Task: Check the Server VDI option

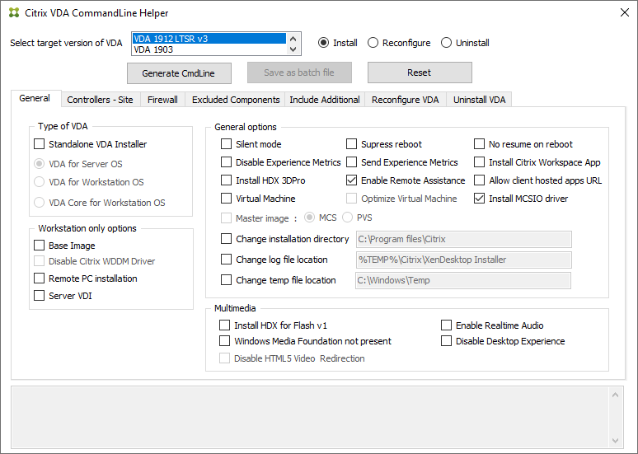Action: tap(39, 295)
